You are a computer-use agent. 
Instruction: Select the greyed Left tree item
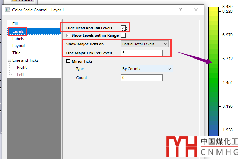(20, 74)
